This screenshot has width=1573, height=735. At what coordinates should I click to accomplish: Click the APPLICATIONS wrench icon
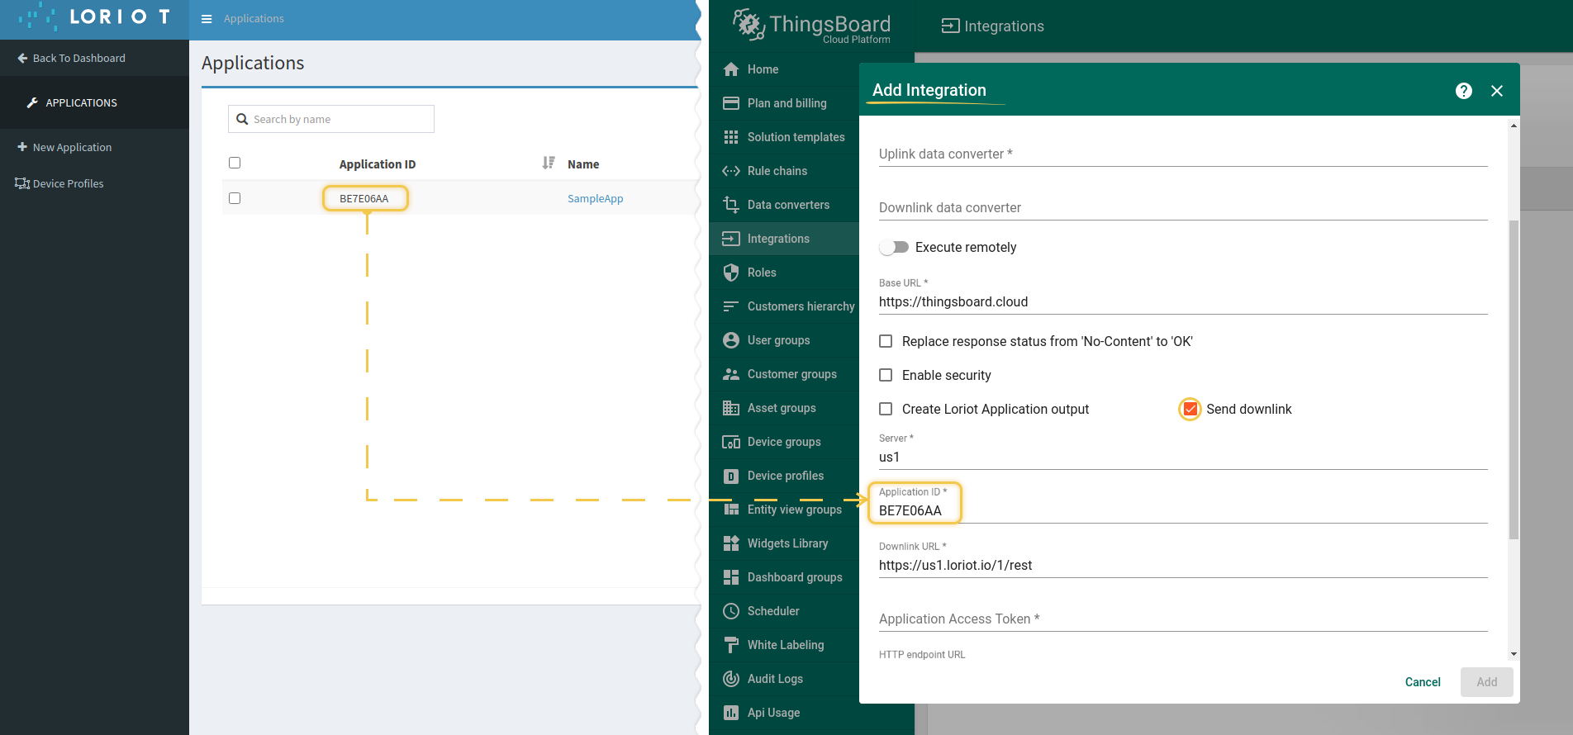(32, 102)
